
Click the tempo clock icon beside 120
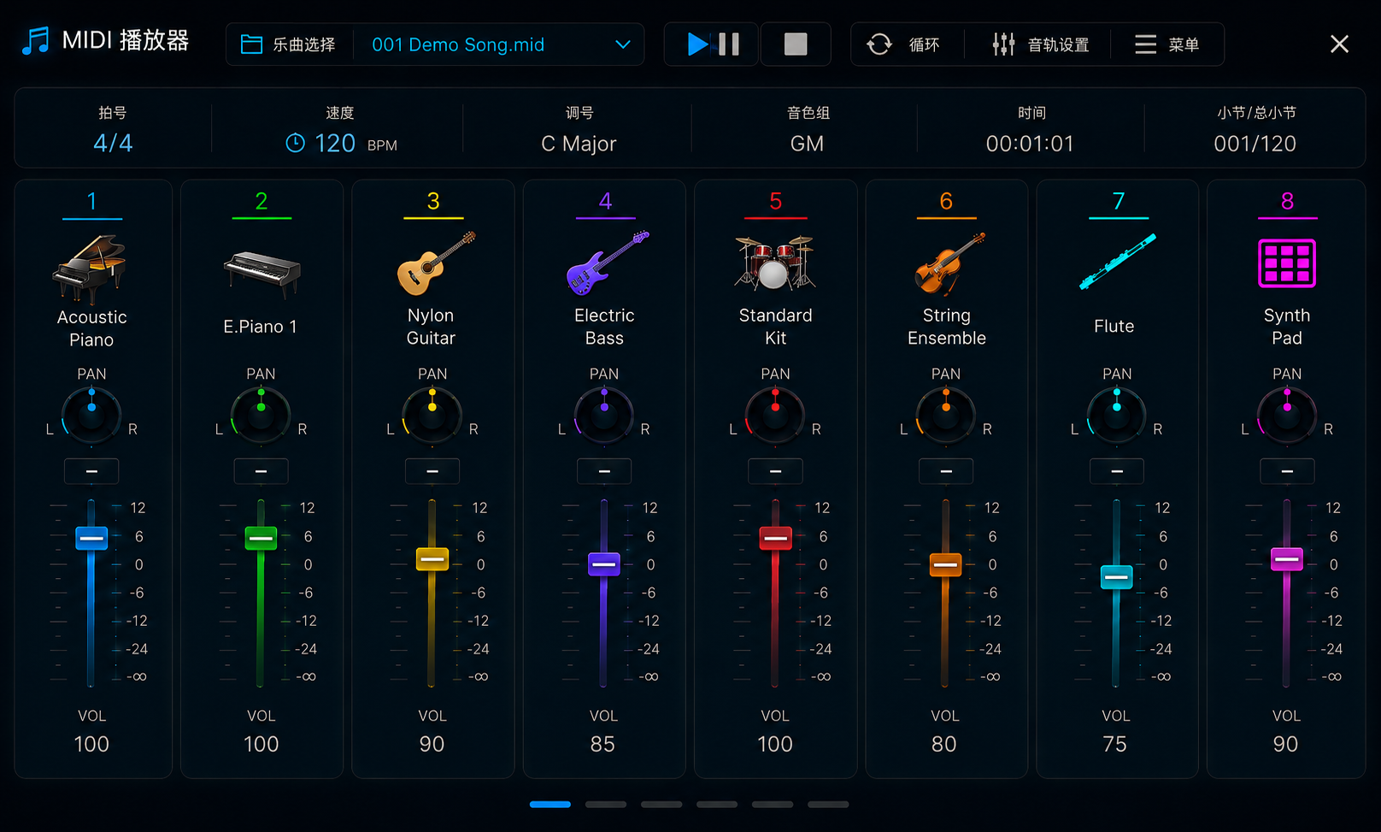[295, 143]
